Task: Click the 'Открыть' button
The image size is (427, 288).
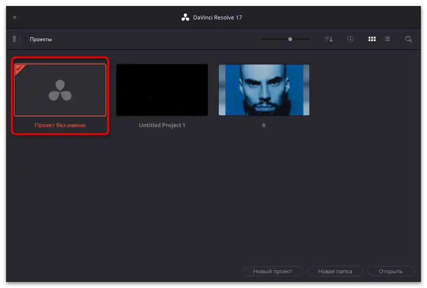Action: (x=391, y=272)
